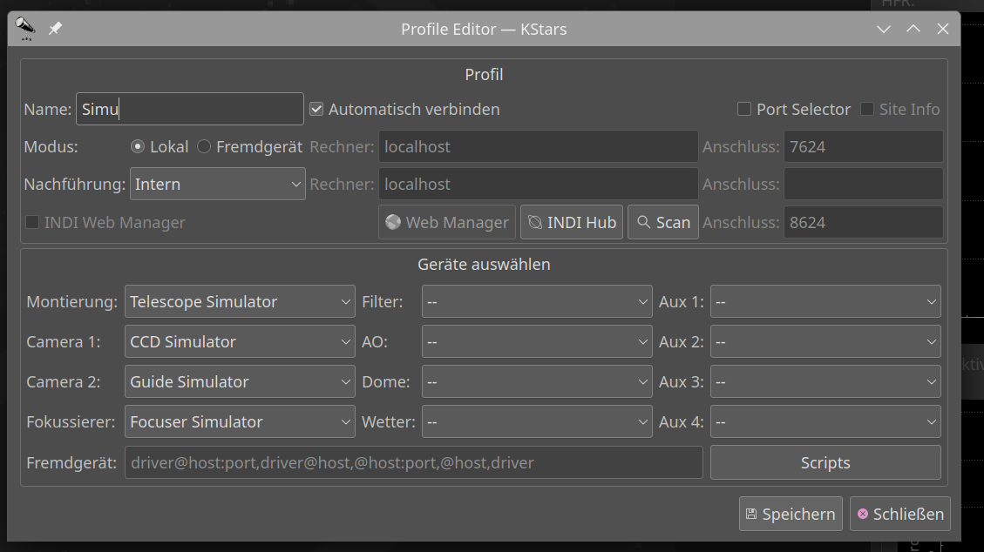Open the Camera 2 Guide Simulator dropdown
This screenshot has height=552, width=984.
(x=240, y=381)
